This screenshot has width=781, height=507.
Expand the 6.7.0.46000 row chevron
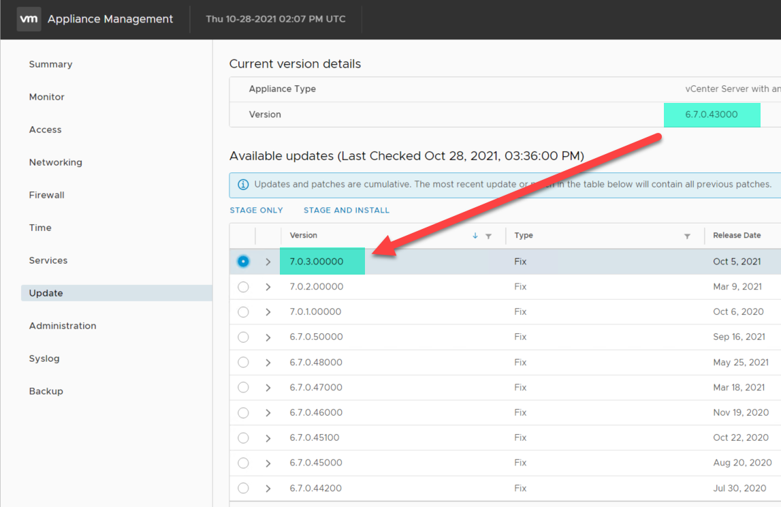268,413
